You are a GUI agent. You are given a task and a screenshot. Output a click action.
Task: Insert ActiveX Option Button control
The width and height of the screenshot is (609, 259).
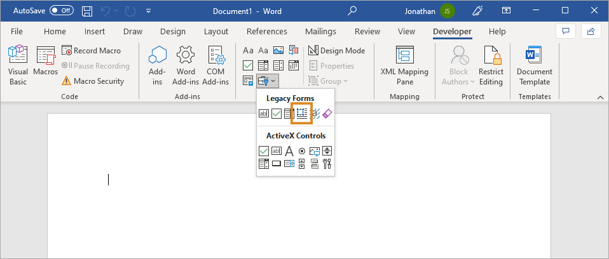(302, 151)
